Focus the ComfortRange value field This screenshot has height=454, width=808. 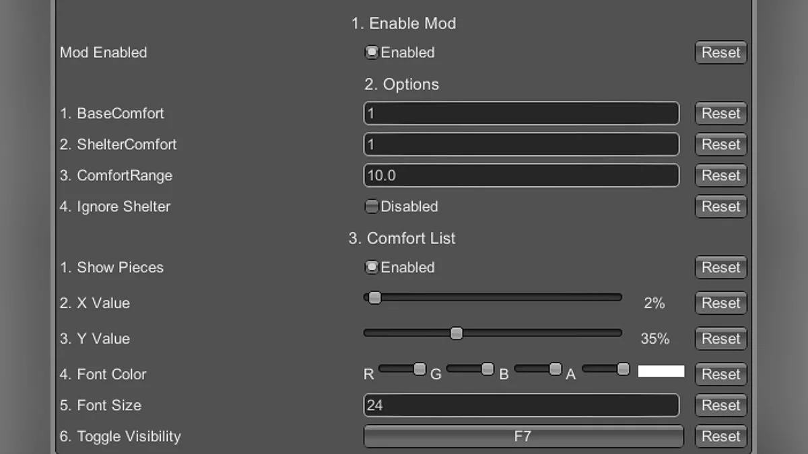(521, 176)
